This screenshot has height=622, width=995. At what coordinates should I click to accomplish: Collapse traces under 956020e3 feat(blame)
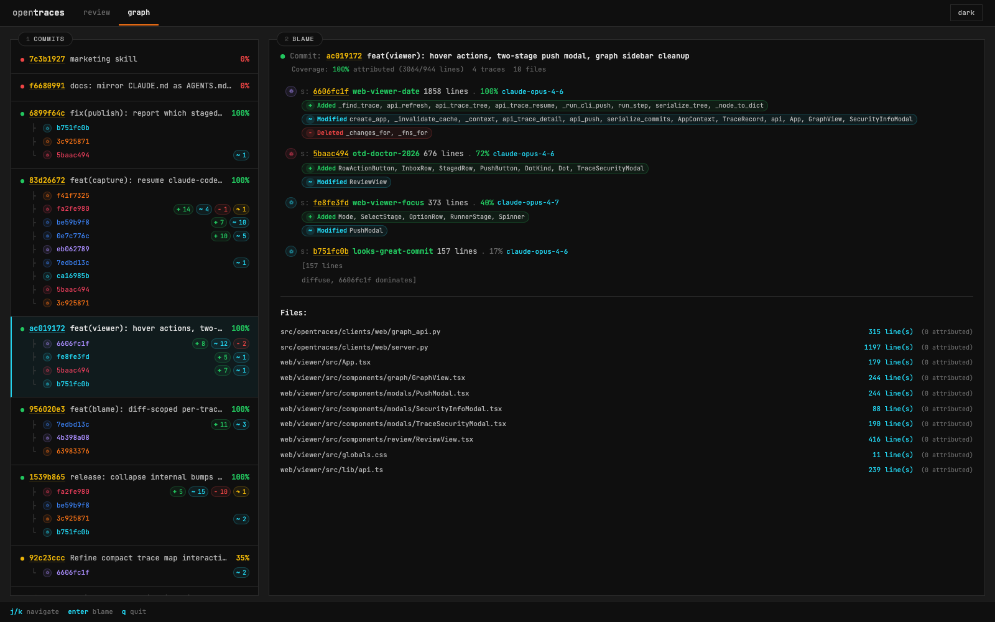[x=47, y=409]
